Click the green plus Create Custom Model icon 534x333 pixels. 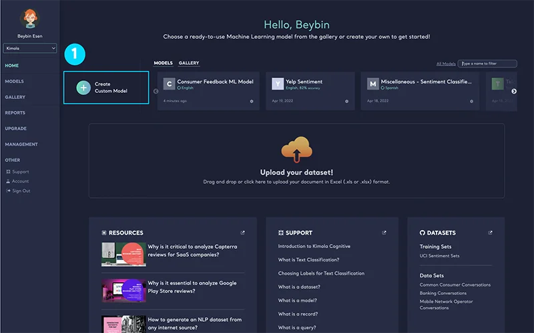click(x=83, y=88)
